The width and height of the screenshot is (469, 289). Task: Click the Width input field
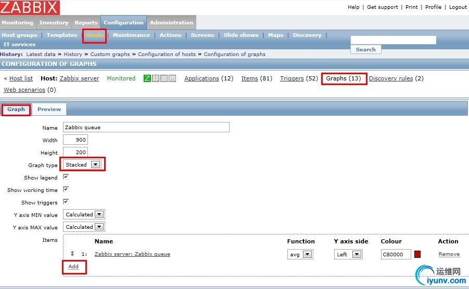75,140
